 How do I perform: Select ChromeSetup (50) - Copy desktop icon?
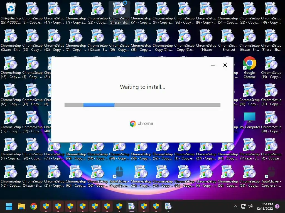97,176
